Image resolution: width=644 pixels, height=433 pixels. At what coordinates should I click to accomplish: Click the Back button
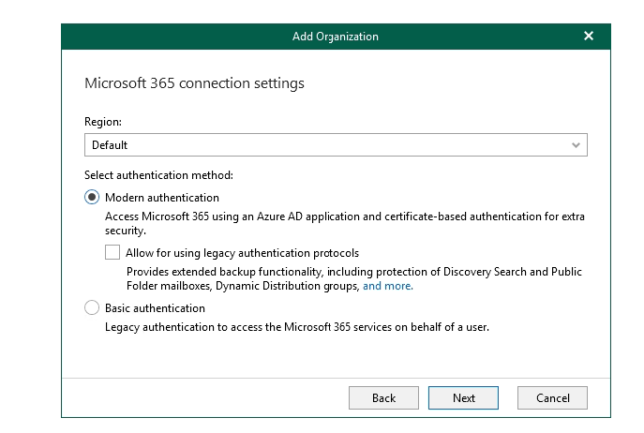[x=383, y=397]
